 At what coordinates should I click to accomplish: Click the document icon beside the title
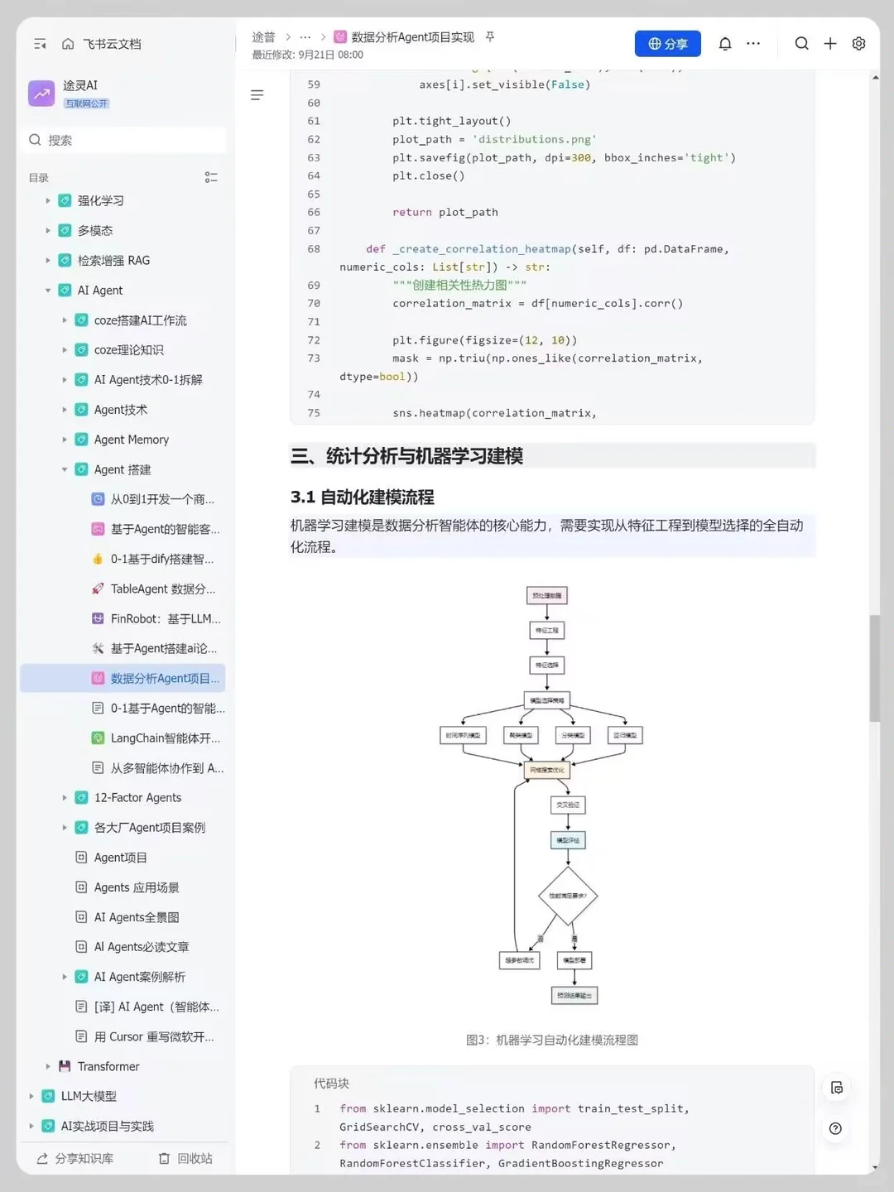(x=340, y=37)
